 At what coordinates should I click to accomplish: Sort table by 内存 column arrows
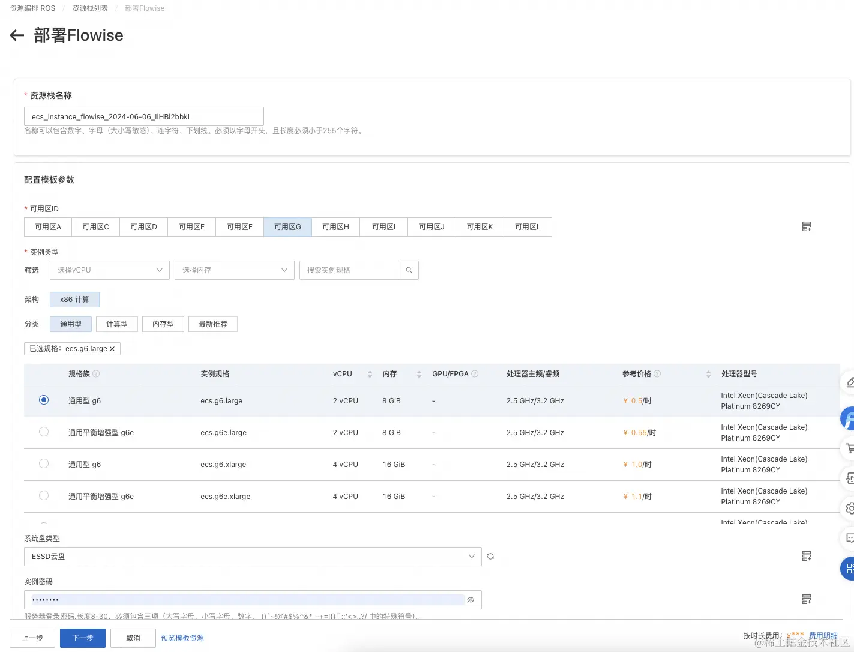(x=419, y=374)
